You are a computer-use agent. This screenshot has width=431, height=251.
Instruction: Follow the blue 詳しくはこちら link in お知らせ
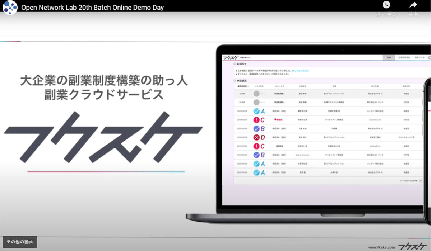pyautogui.click(x=300, y=71)
